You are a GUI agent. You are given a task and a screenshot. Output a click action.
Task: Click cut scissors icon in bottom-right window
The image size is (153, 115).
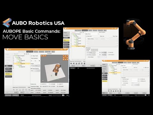(113, 91)
